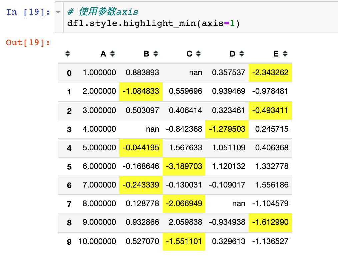Click highlighted cell -3.189703
The height and width of the screenshot is (262, 338).
pyautogui.click(x=184, y=167)
